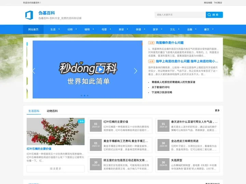Switch to the 动物百科 tab
The height and width of the screenshot is (184, 246).
pyautogui.click(x=52, y=111)
